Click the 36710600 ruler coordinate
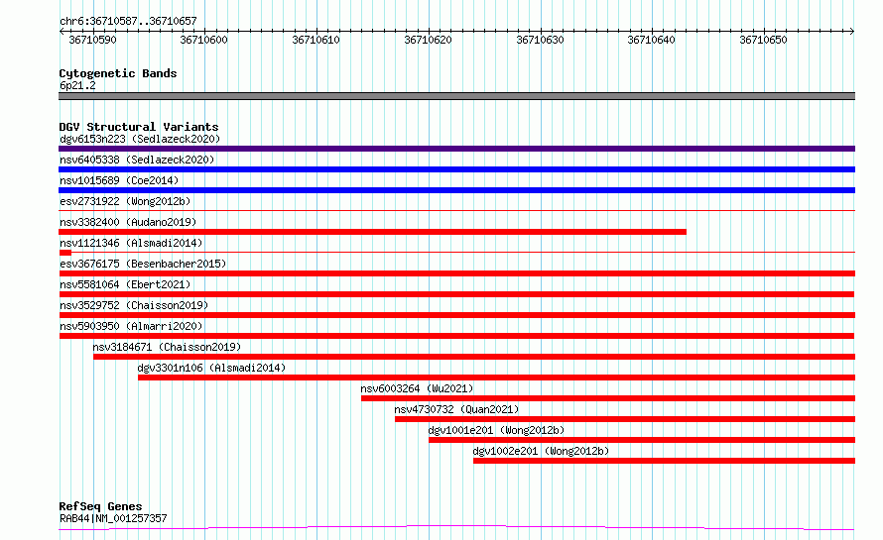883x540 pixels. coord(203,40)
